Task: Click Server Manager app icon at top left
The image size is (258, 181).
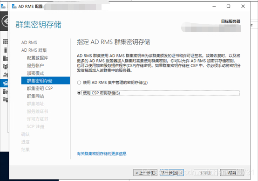Action: point(3,7)
